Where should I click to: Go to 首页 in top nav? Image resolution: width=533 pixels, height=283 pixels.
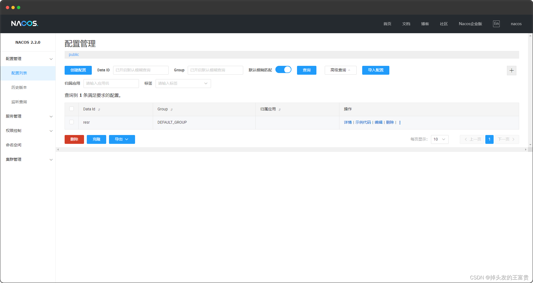pyautogui.click(x=387, y=24)
